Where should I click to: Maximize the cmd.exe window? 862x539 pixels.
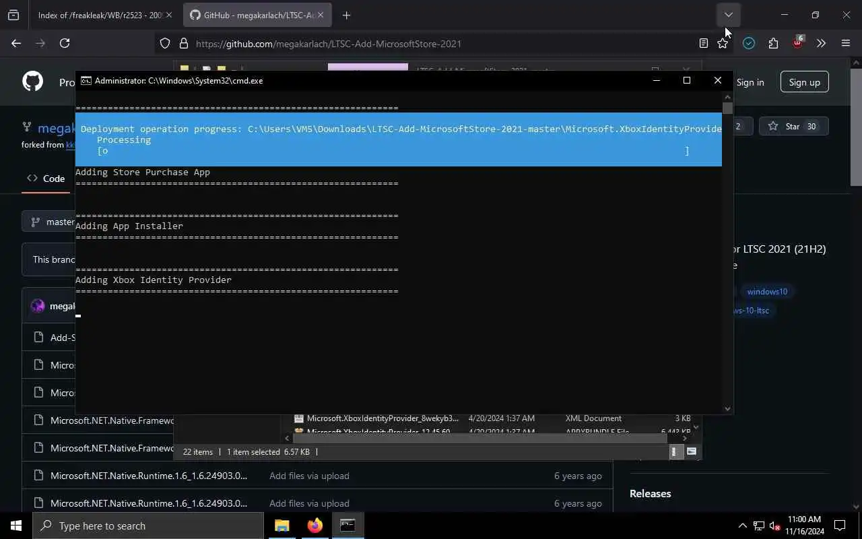coord(687,80)
